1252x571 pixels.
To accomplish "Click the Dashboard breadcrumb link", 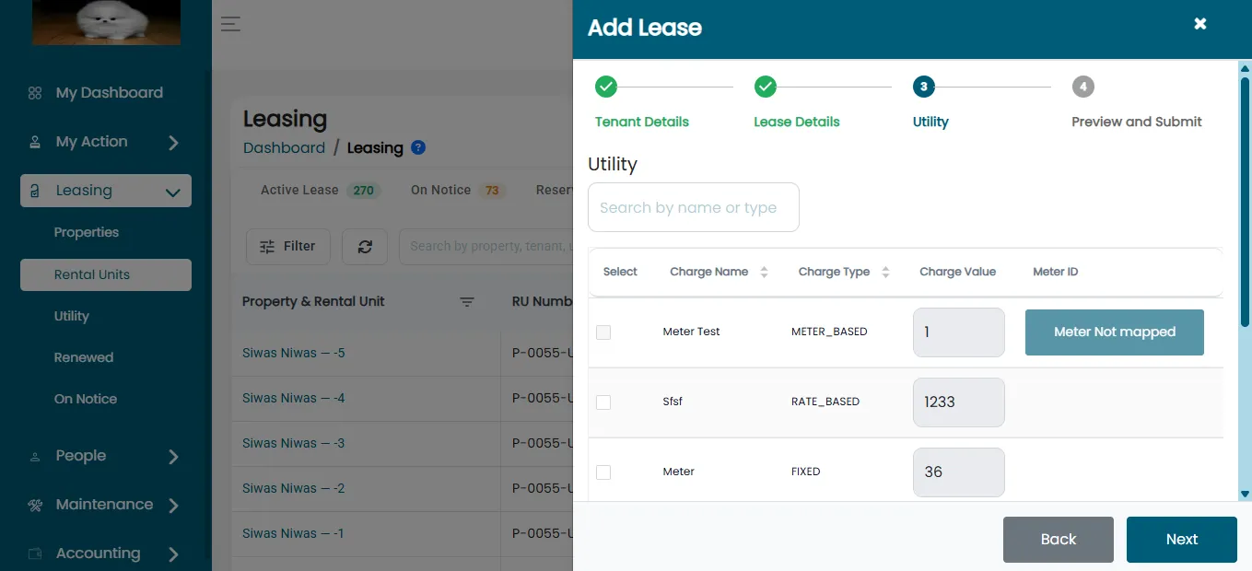I will point(284,147).
